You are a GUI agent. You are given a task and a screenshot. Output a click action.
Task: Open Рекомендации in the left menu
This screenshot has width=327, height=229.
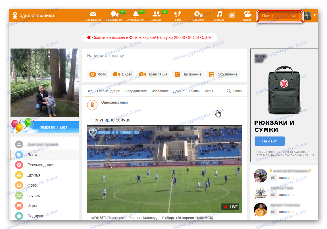click(x=45, y=165)
